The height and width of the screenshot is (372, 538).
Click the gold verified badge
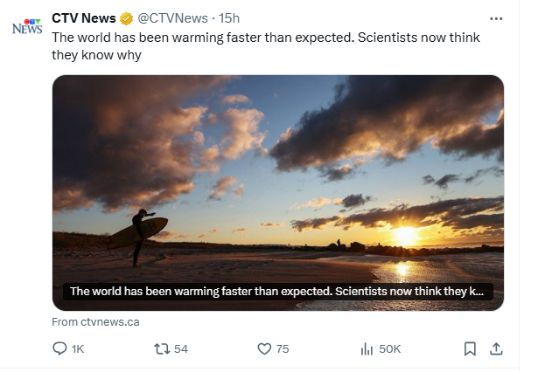(126, 18)
